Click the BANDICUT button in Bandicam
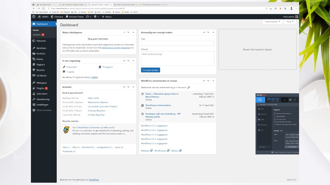The height and width of the screenshot is (185, 330). [264, 147]
